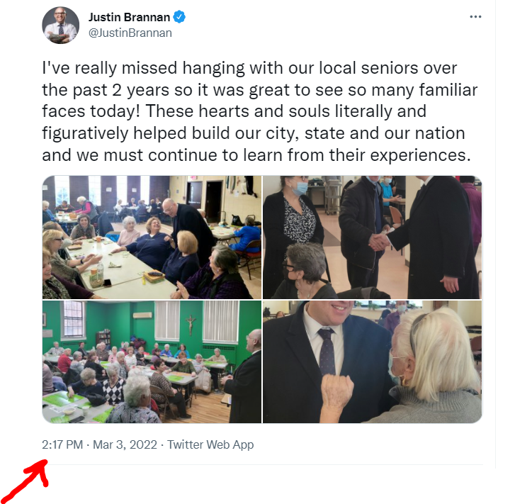The width and height of the screenshot is (515, 504).
Task: Open the bottom-right photo with white-haired woman
Action: click(373, 362)
